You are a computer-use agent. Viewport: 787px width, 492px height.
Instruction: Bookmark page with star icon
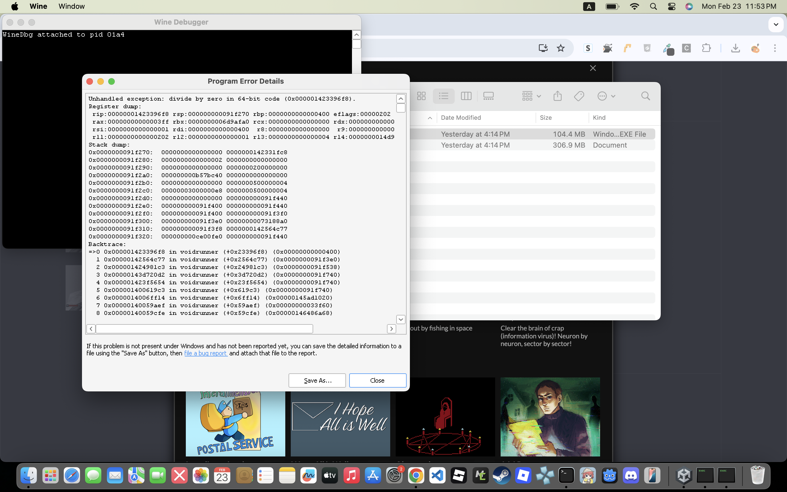[561, 48]
